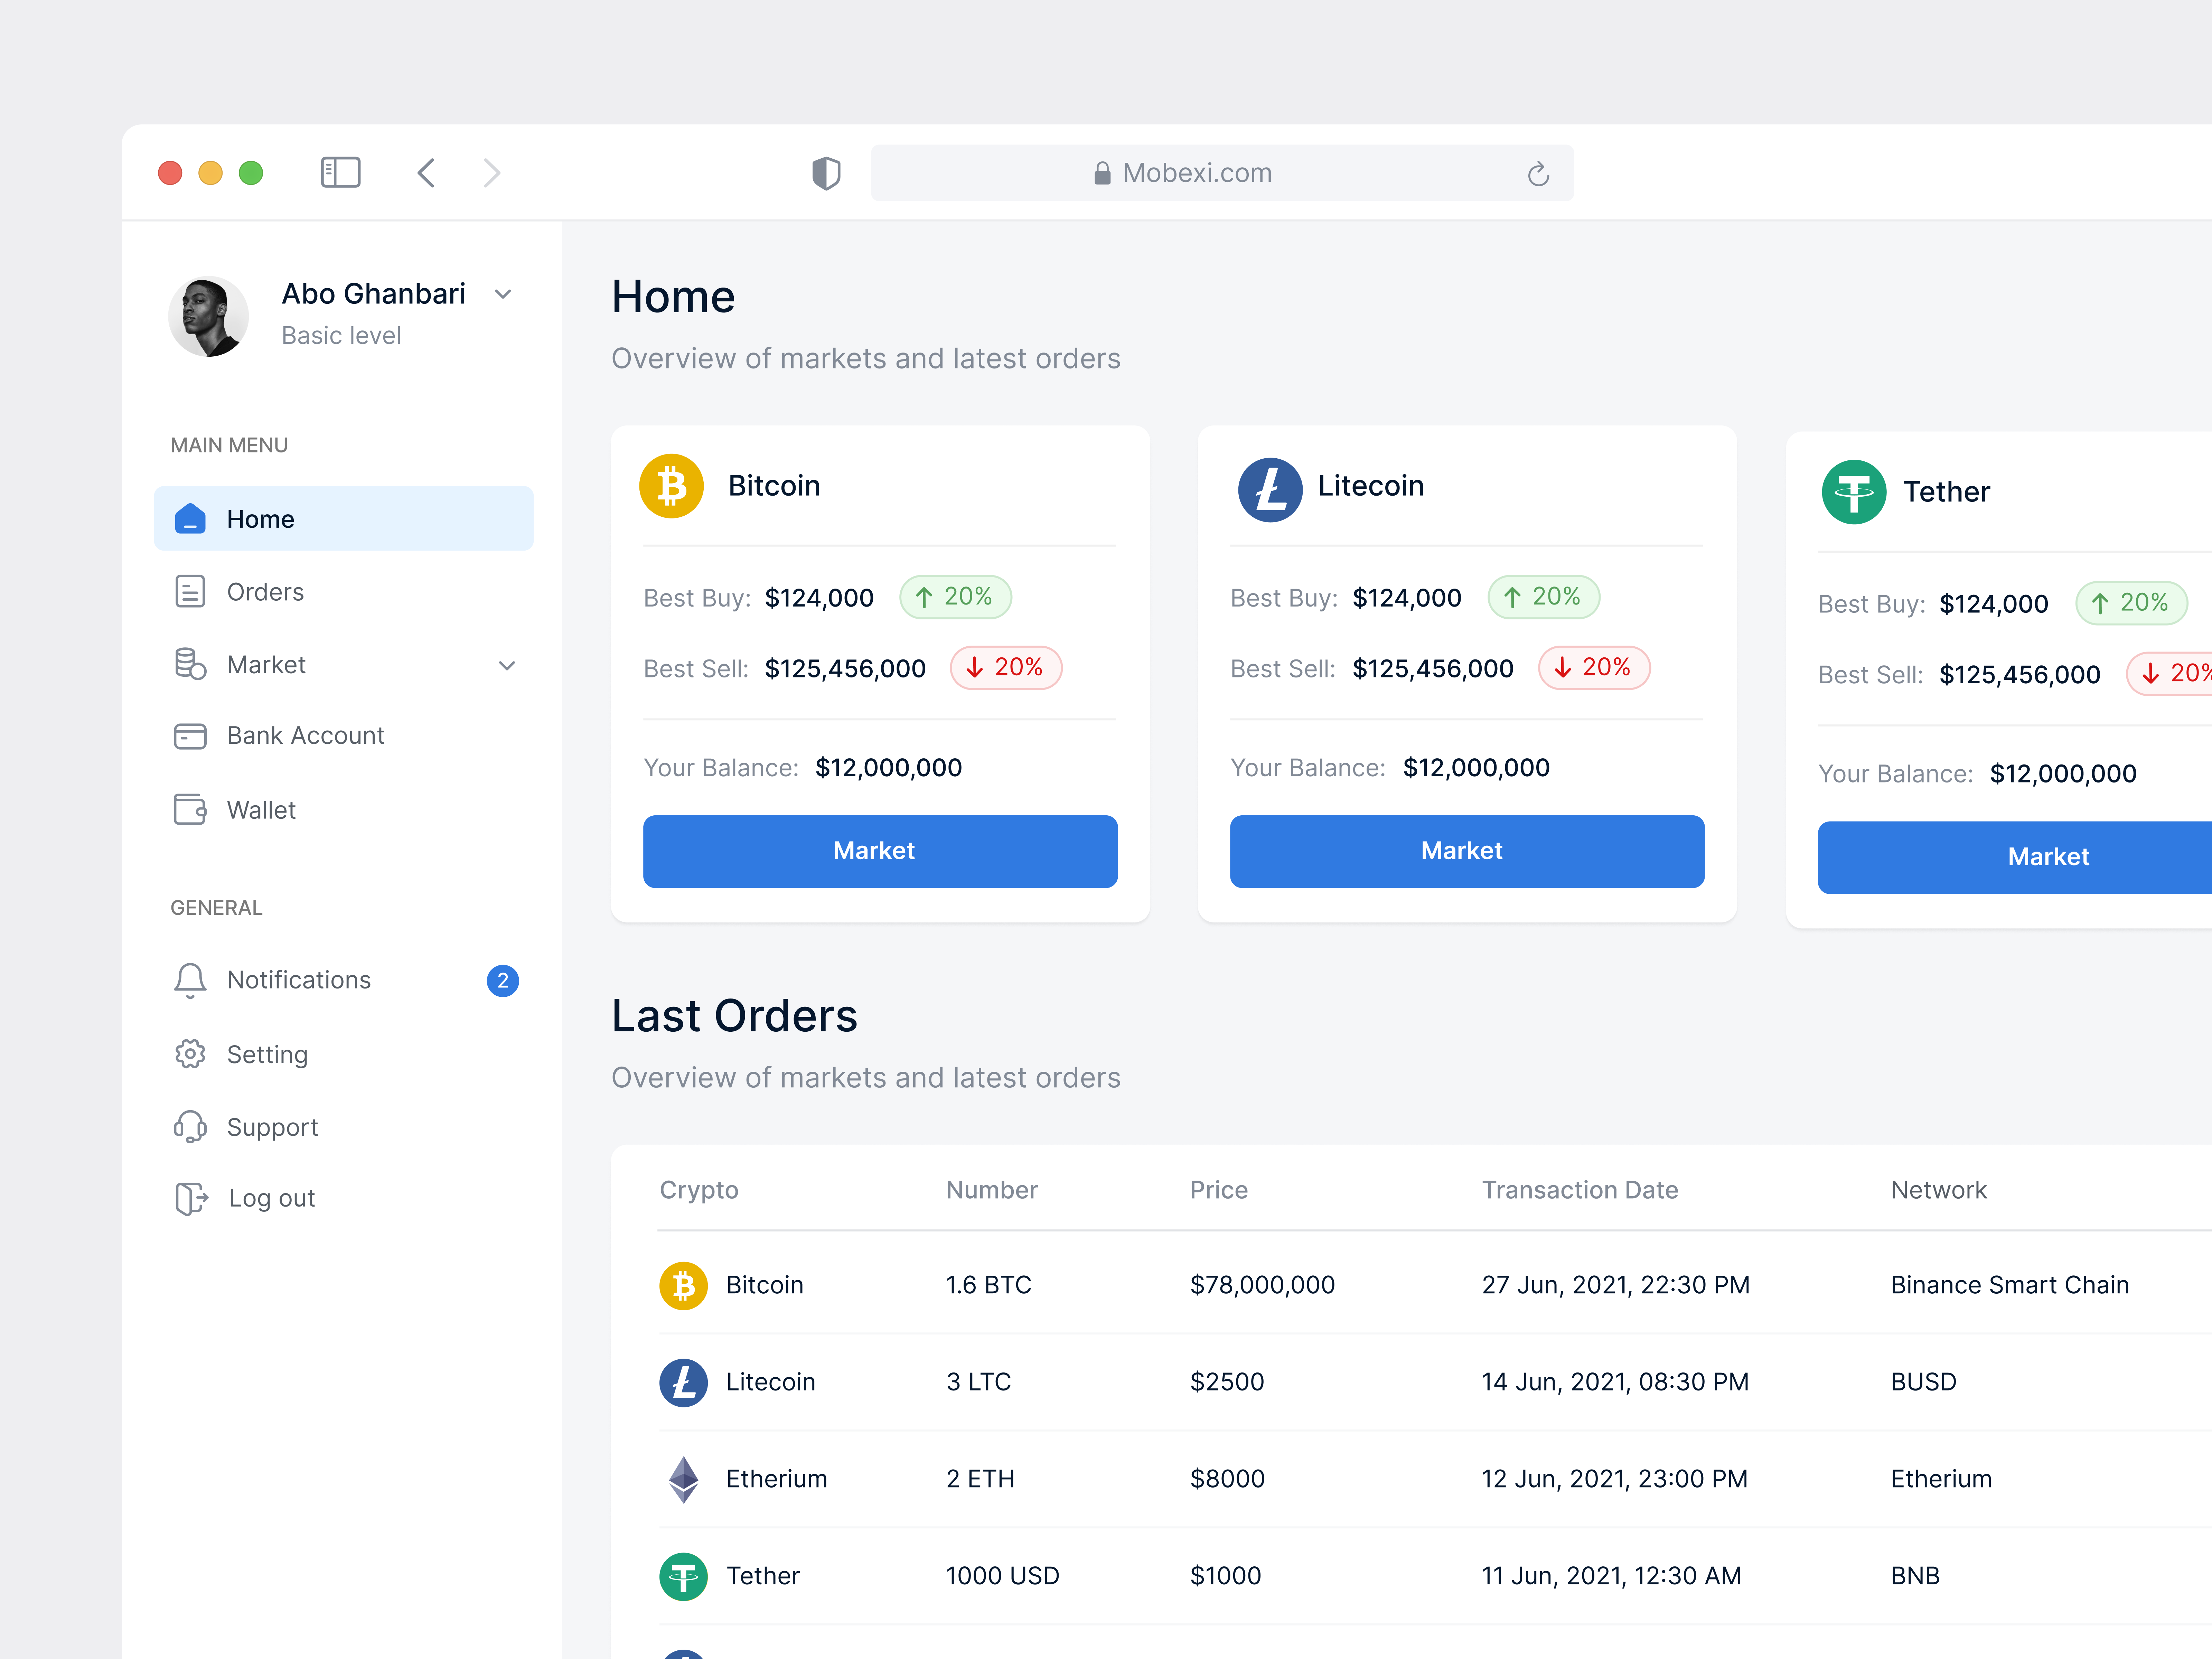Click the notifications count badge showing 2

(x=503, y=981)
